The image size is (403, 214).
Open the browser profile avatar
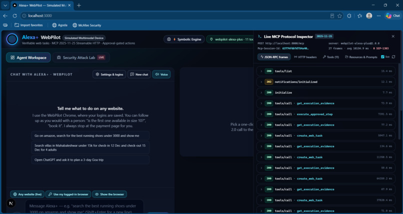click(369, 16)
